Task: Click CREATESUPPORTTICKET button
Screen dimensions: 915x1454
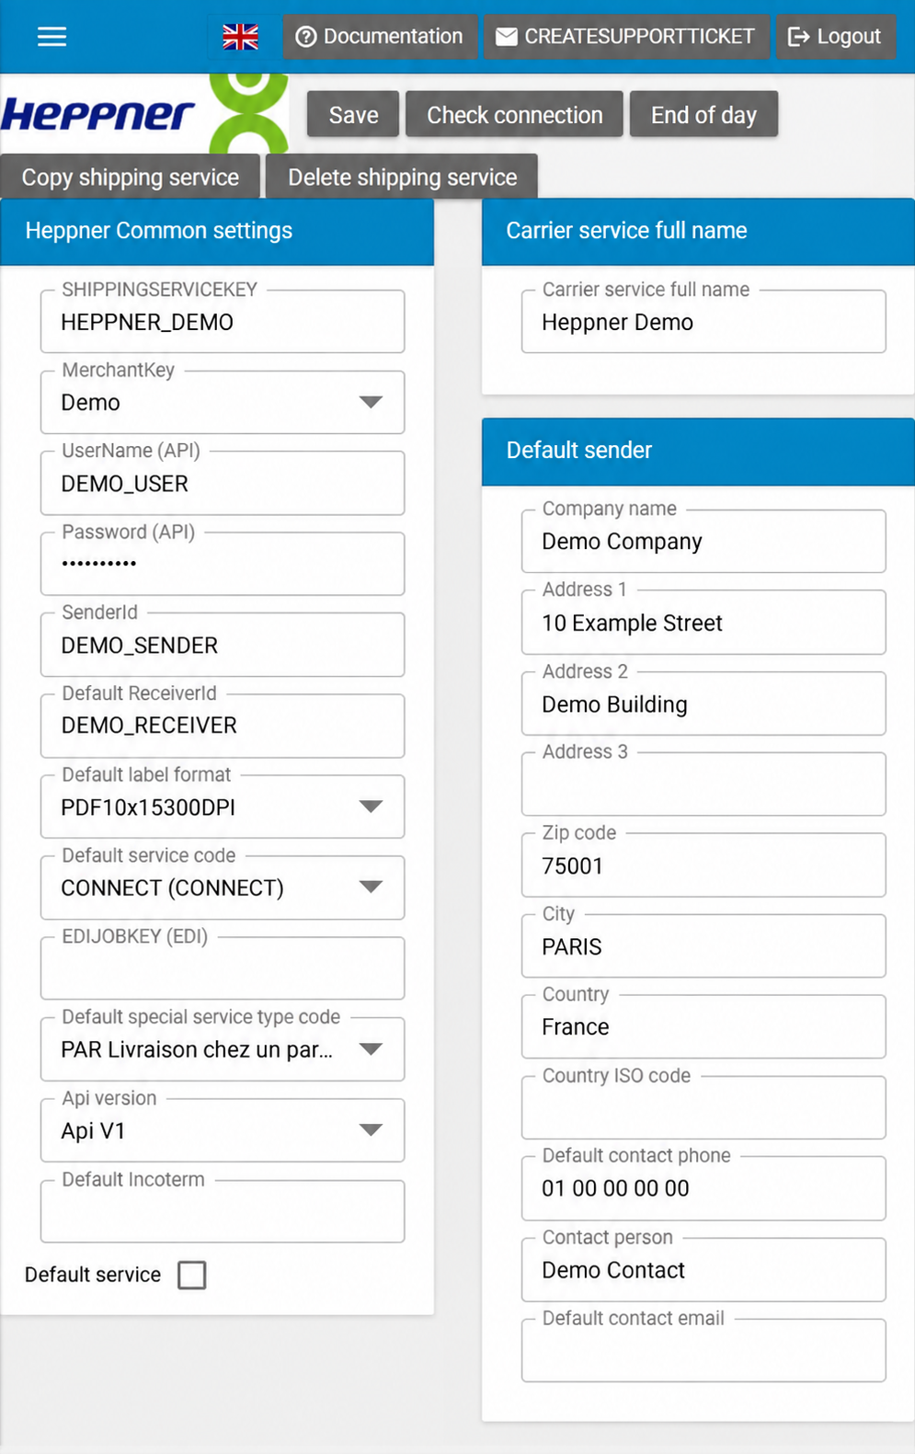Action: [x=626, y=37]
